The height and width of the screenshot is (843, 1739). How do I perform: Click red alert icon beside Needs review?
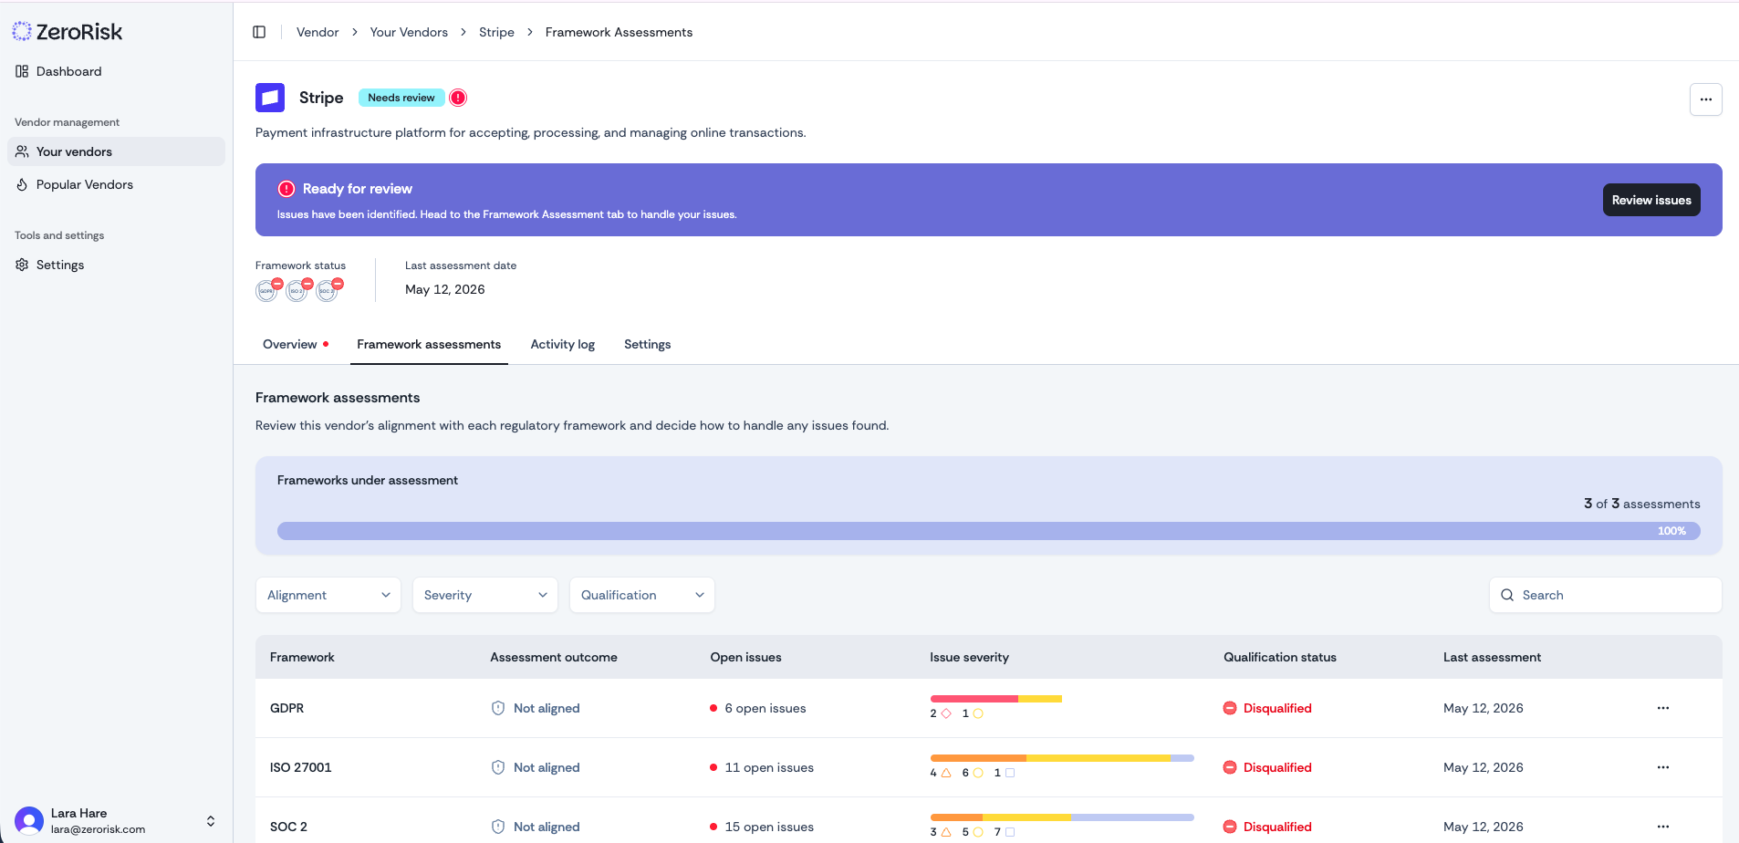[x=458, y=98]
